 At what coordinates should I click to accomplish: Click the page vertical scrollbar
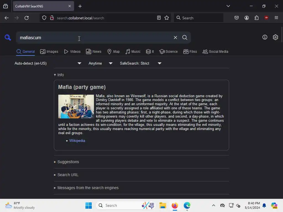click(282, 34)
